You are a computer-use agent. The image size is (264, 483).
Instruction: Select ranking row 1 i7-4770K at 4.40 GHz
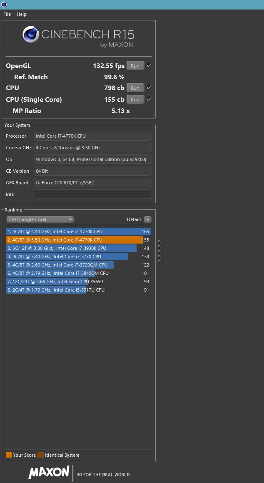point(78,231)
